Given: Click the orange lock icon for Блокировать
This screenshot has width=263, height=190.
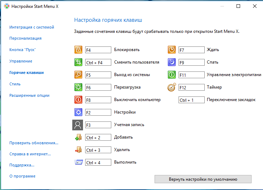Looking at the screenshot, I should pyautogui.click(x=78, y=50).
